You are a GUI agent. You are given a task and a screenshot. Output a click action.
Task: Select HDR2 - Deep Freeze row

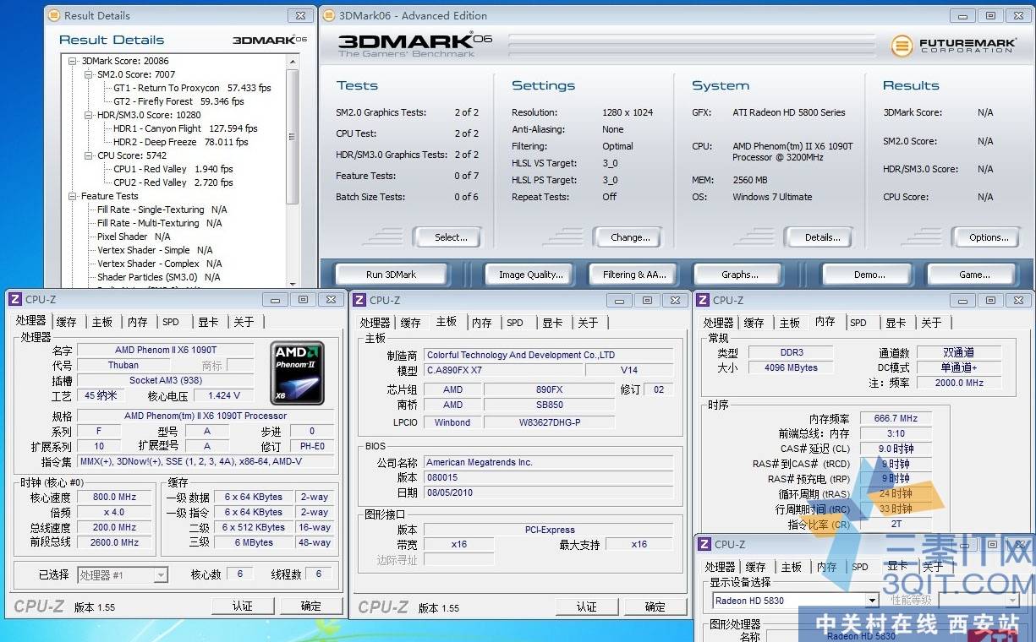181,142
